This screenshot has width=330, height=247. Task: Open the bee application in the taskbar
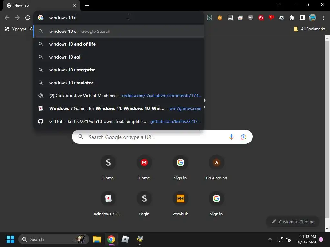coord(140,239)
